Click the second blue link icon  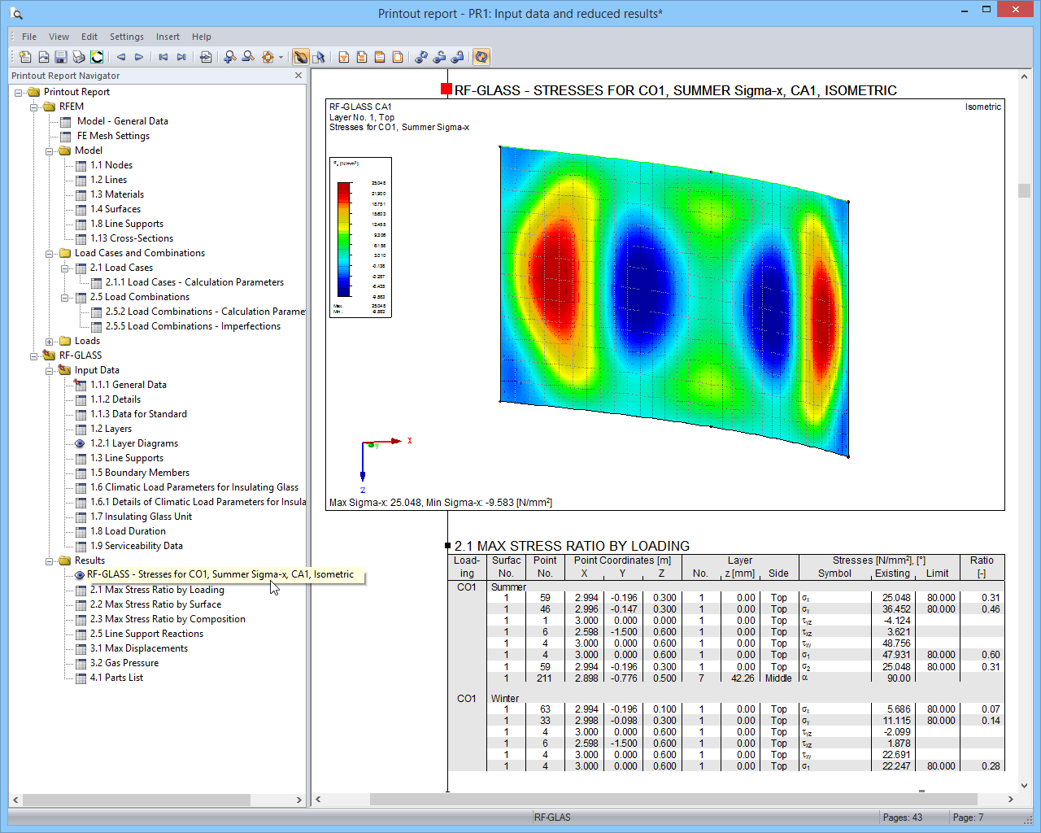point(439,57)
